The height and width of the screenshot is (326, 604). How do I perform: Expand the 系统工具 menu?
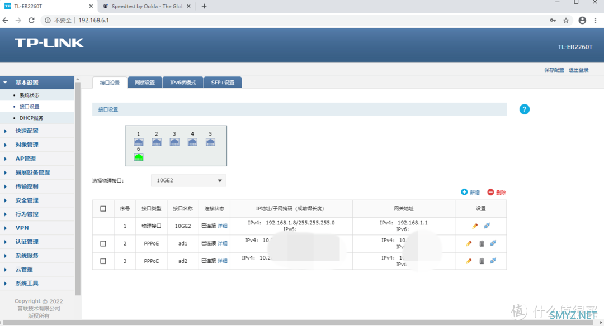(x=37, y=284)
